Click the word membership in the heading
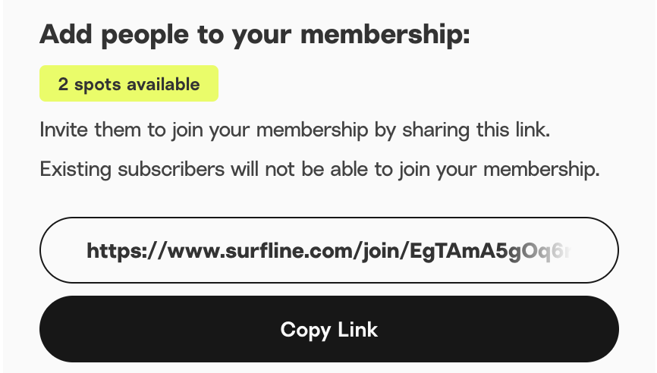 tap(385, 33)
